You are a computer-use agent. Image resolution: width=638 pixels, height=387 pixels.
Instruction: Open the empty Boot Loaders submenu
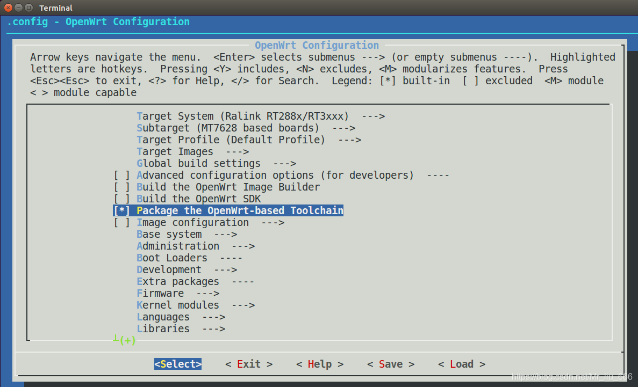point(190,258)
